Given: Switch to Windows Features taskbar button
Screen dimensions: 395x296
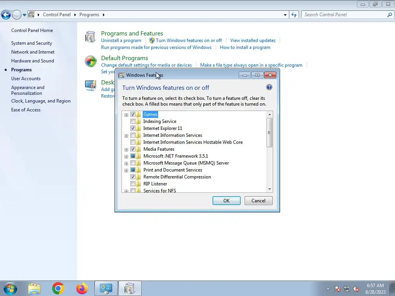Looking at the screenshot, I should tap(130, 288).
